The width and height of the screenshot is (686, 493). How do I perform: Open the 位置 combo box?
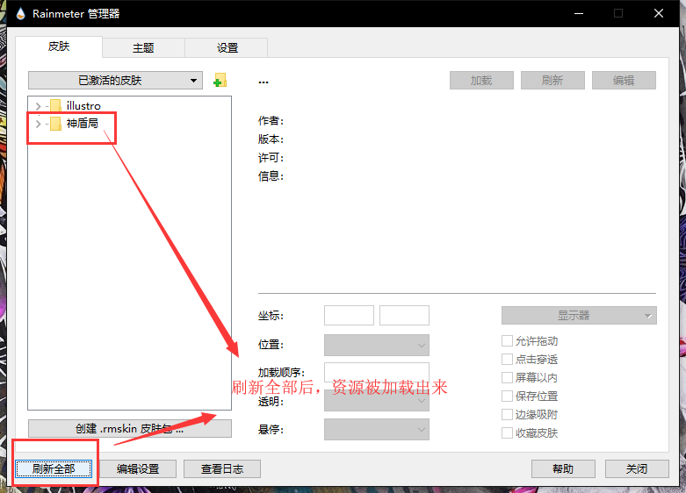[x=377, y=346]
